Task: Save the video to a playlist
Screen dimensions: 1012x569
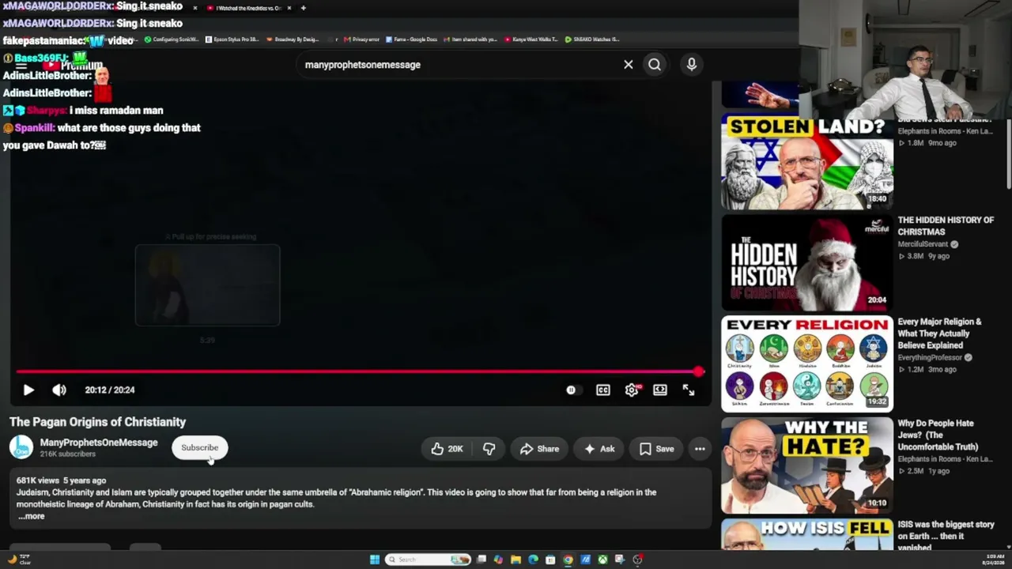Action: click(657, 449)
